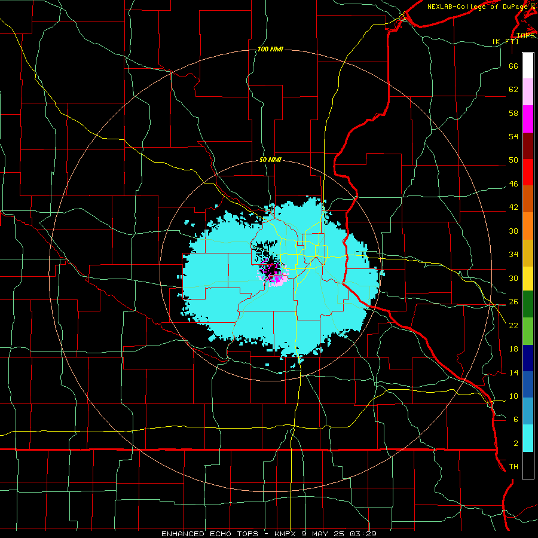This screenshot has height=538, width=538.
Task: Click the TOPS legend title
Action: click(x=525, y=35)
